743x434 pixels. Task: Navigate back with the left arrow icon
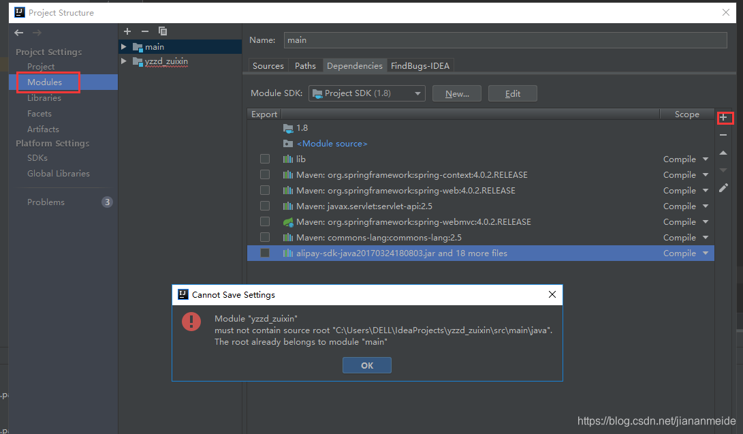[18, 32]
